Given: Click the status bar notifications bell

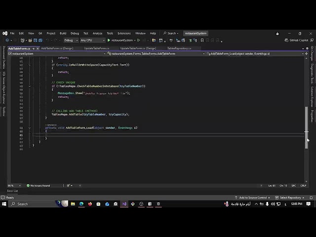Looking at the screenshot, I should (x=311, y=197).
